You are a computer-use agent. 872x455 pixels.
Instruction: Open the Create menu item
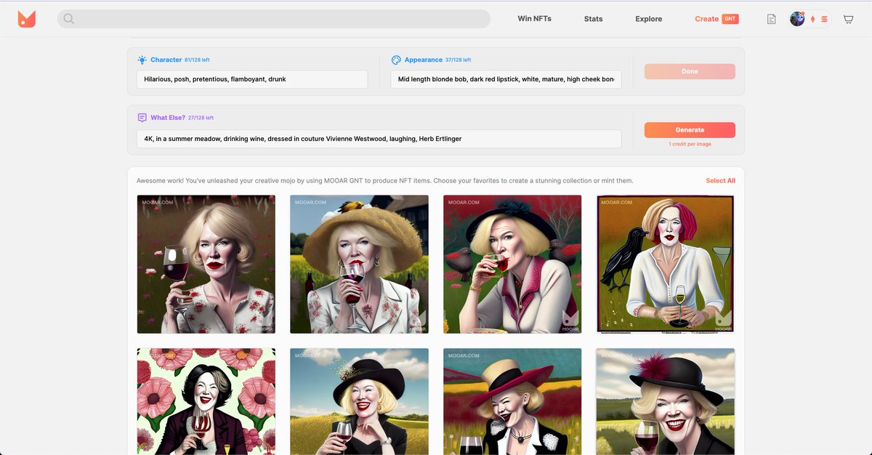(706, 19)
